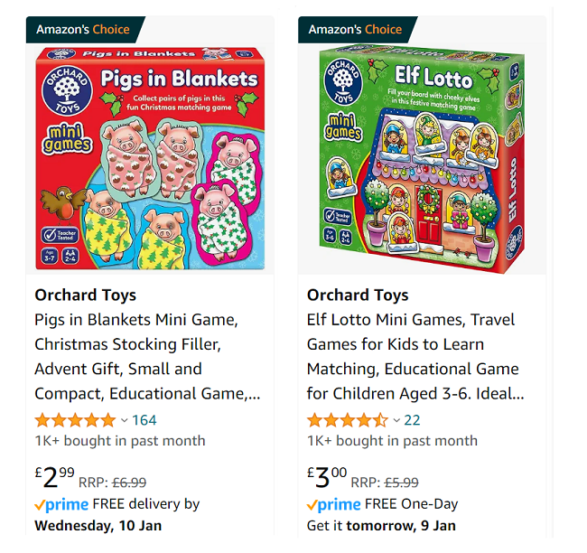The width and height of the screenshot is (587, 553).
Task: Click the Prime logo under the £2.99 price
Action: coord(61,505)
